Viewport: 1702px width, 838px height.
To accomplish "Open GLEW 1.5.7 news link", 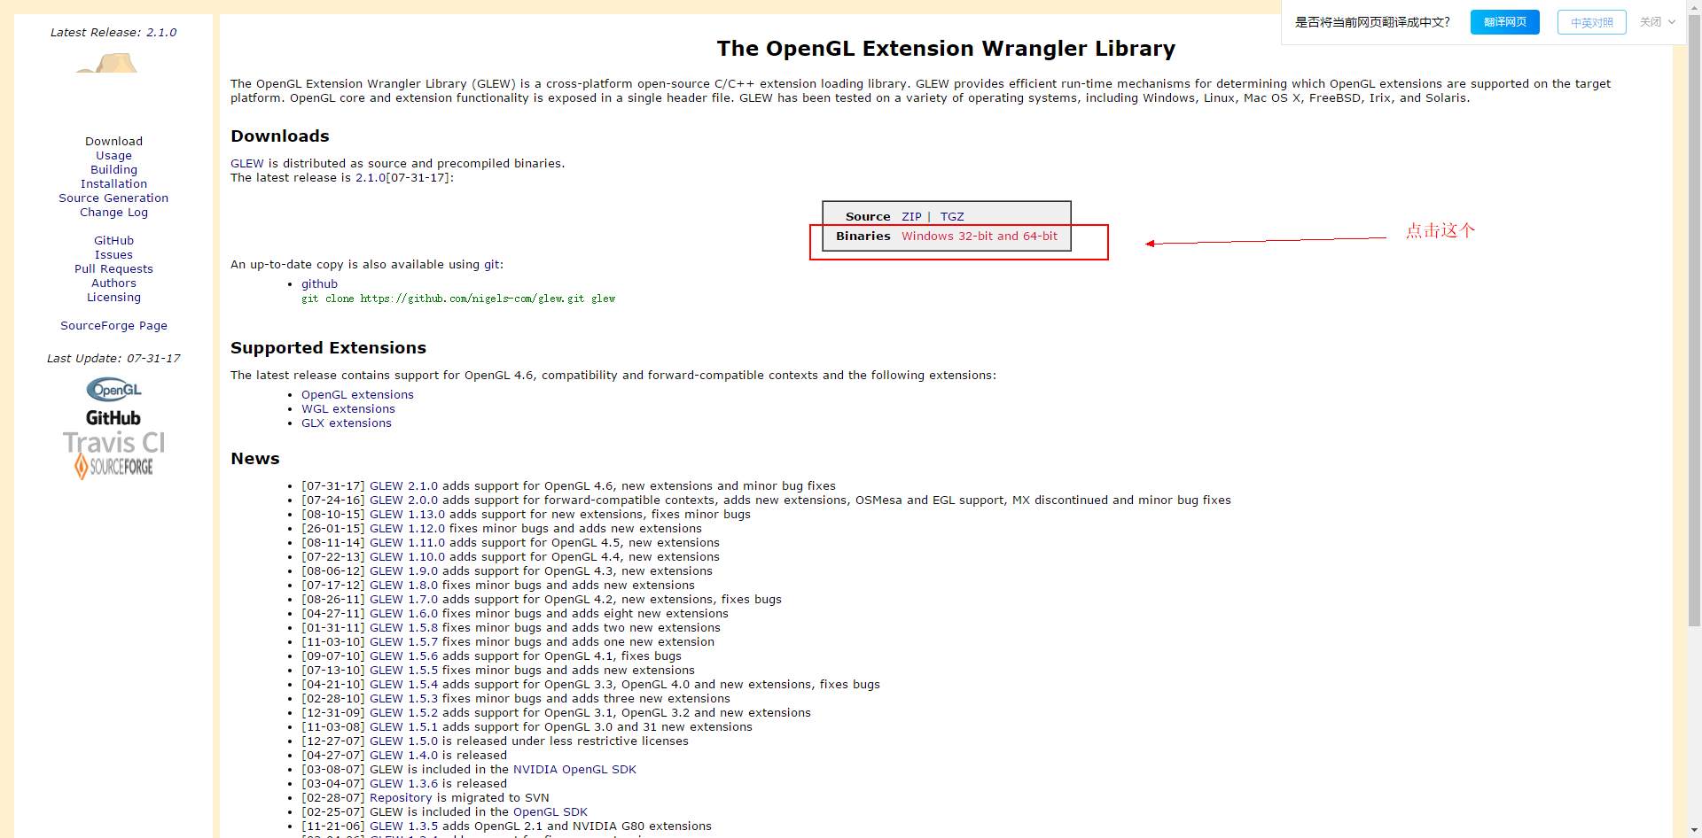I will [403, 642].
